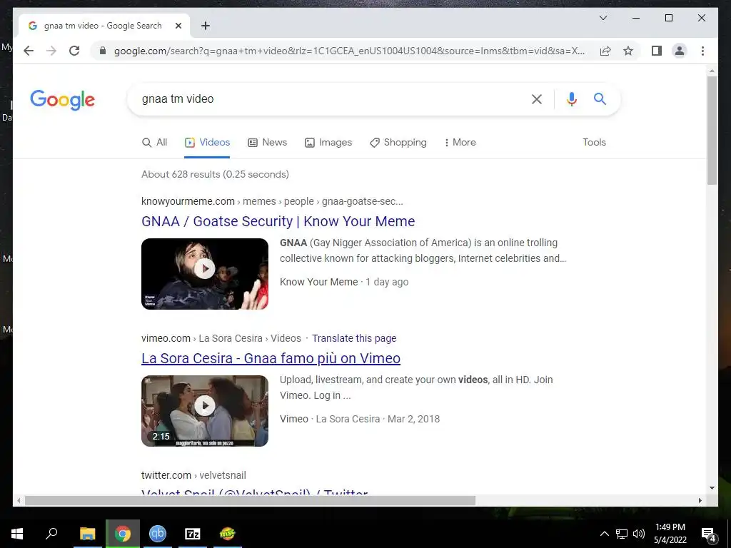Click the left arrow of horizontal scrollbar
This screenshot has height=548, width=731.
click(18, 500)
